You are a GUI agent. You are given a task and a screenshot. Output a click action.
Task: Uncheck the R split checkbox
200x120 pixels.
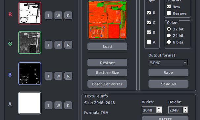(x=149, y=13)
